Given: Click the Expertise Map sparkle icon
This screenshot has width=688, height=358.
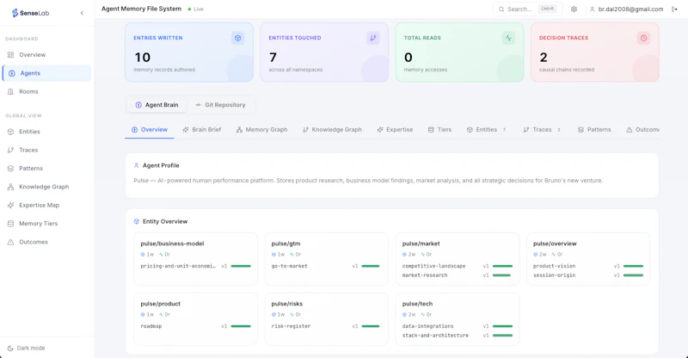Looking at the screenshot, I should coord(10,205).
